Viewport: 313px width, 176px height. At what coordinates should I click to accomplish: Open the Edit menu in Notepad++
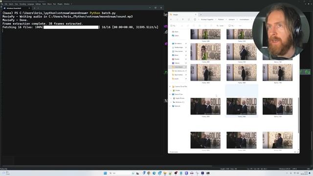6,4
